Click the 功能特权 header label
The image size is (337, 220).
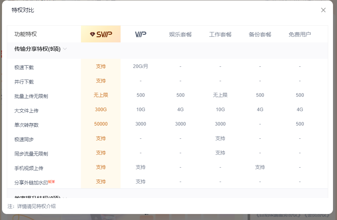coord(26,34)
